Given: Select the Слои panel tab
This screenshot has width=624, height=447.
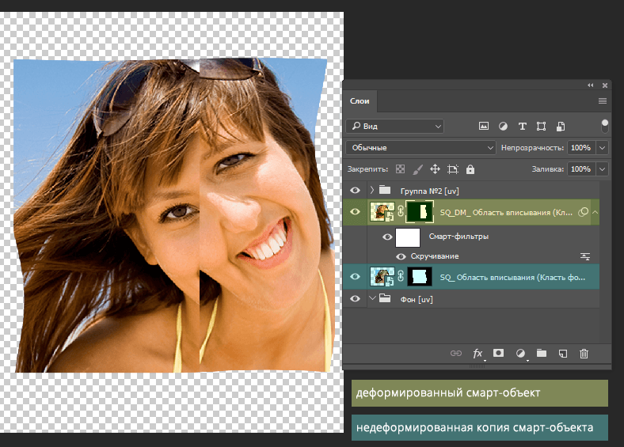Looking at the screenshot, I should [x=360, y=101].
